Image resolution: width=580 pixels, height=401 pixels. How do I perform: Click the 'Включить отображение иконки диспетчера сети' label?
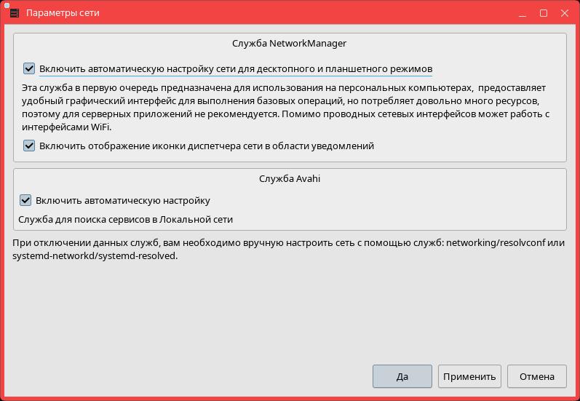[x=207, y=146]
